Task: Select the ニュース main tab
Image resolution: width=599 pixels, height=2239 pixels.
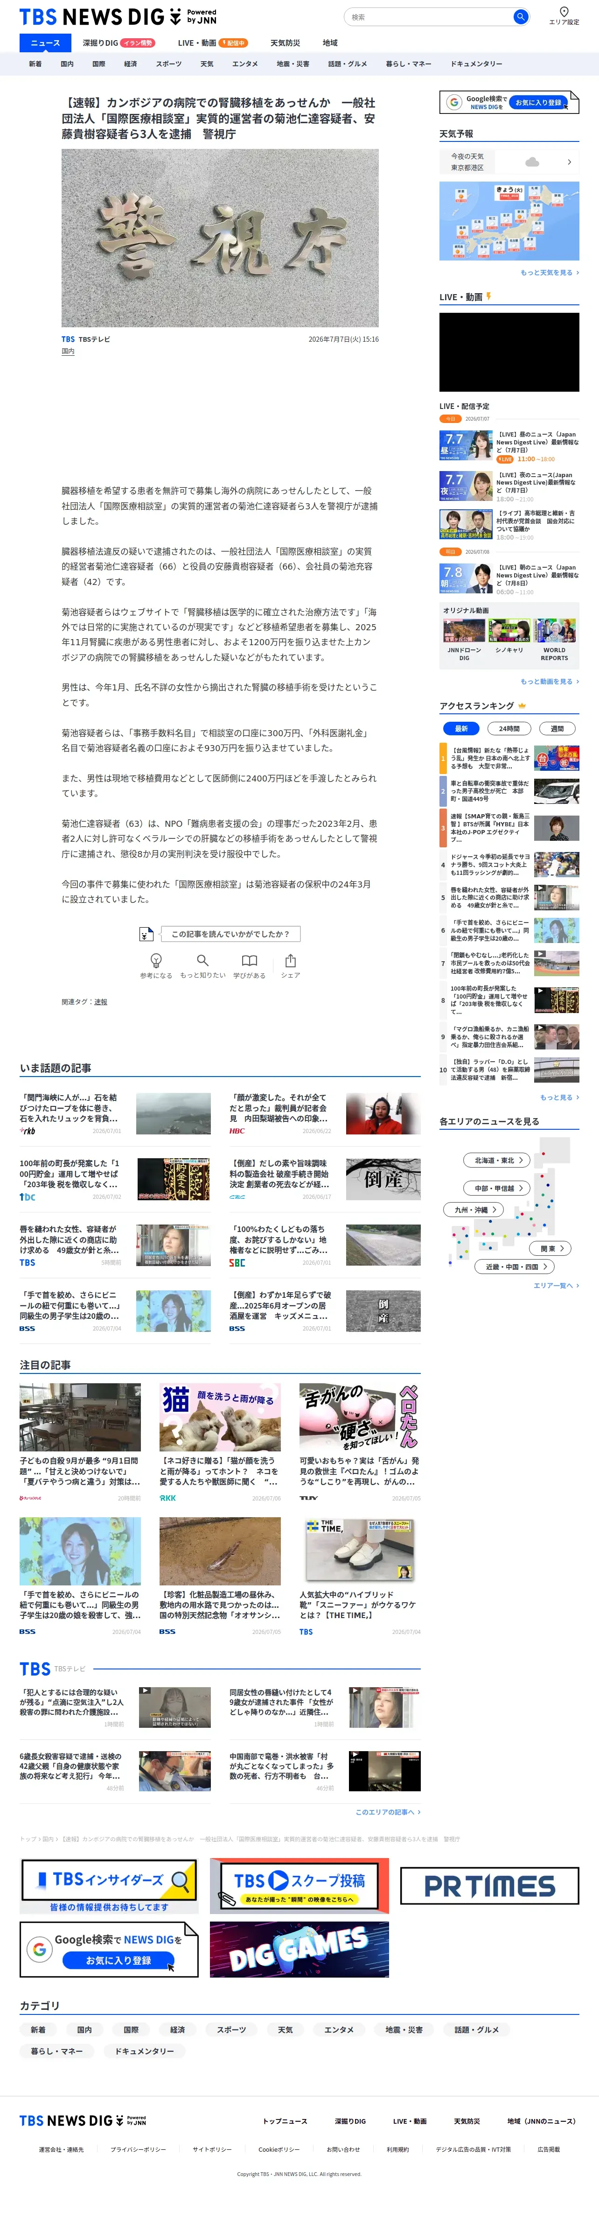Action: coord(45,42)
